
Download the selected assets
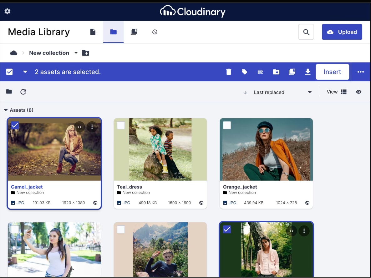click(x=308, y=72)
